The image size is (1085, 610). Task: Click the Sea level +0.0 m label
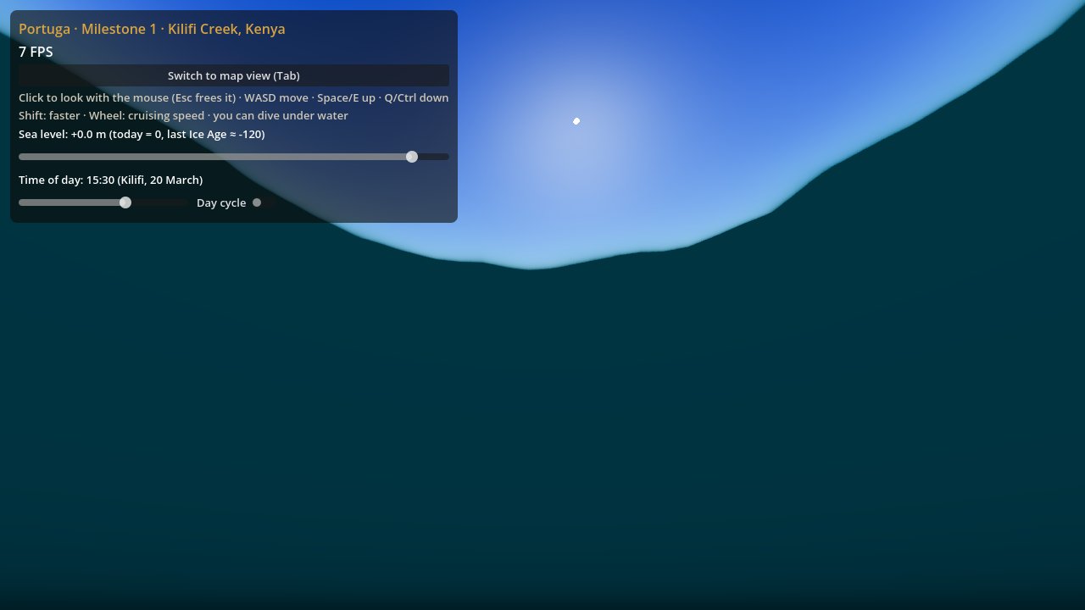click(142, 134)
